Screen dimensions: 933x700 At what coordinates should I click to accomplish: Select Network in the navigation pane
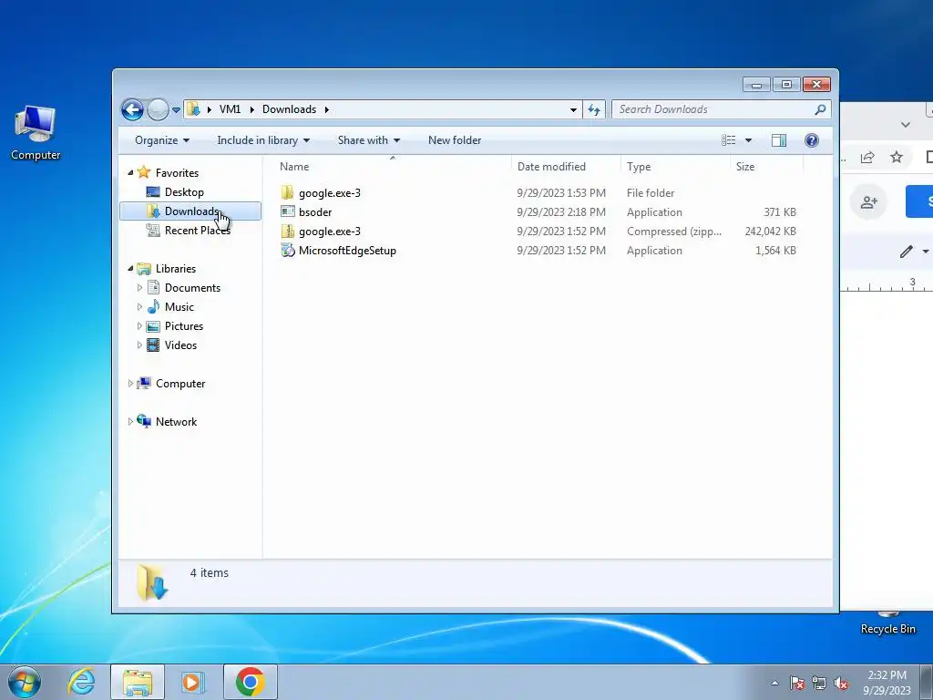pos(176,422)
